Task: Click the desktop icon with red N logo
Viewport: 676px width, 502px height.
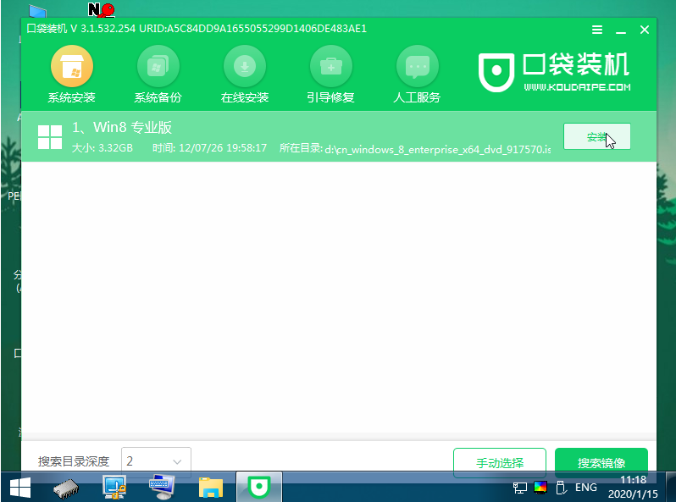Action: pyautogui.click(x=102, y=9)
